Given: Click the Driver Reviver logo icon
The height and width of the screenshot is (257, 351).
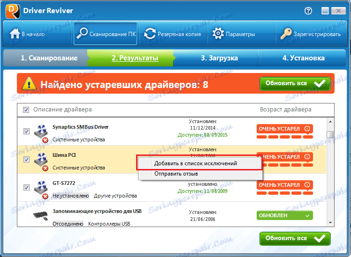Looking at the screenshot, I should click(13, 11).
